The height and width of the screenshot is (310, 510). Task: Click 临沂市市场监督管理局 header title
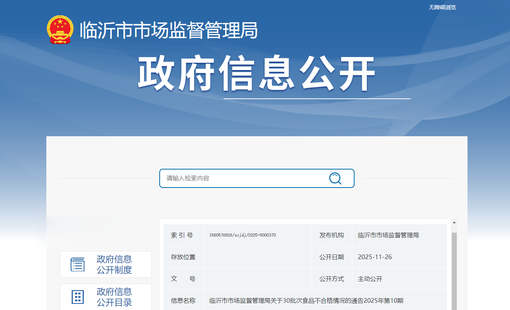(168, 30)
